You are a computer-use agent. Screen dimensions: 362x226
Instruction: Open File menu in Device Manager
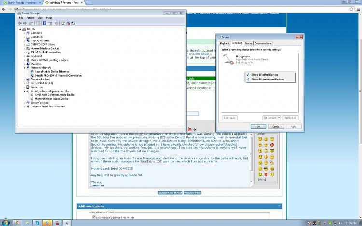(21, 18)
